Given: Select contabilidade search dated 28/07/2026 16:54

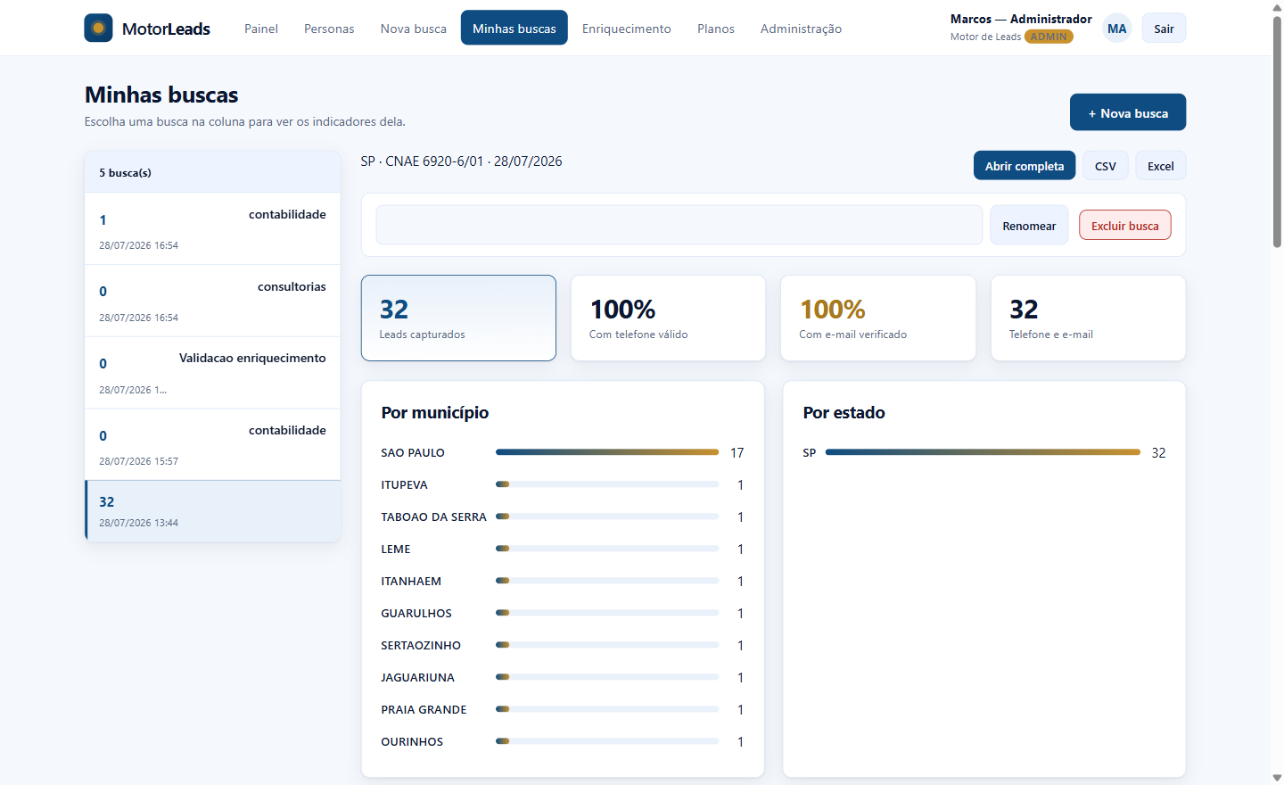Looking at the screenshot, I should [x=212, y=229].
